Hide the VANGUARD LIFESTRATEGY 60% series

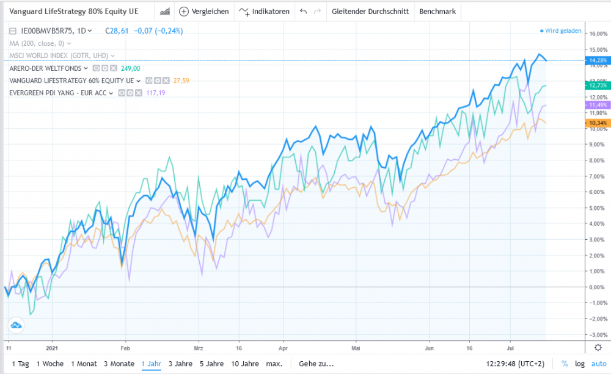[150, 81]
